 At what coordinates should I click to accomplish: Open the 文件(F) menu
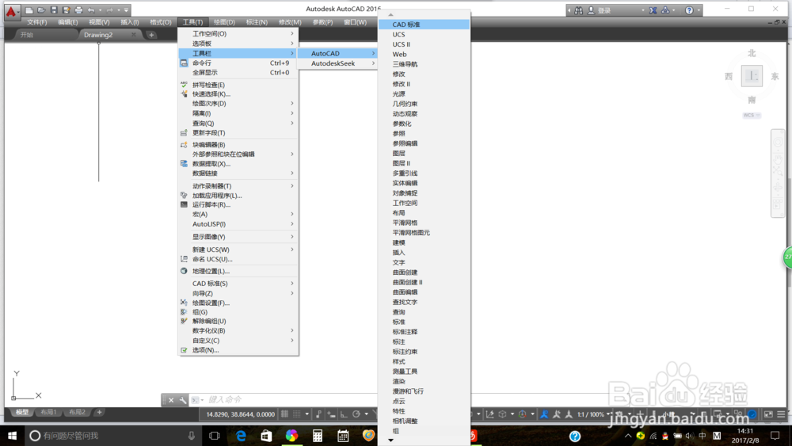[37, 22]
